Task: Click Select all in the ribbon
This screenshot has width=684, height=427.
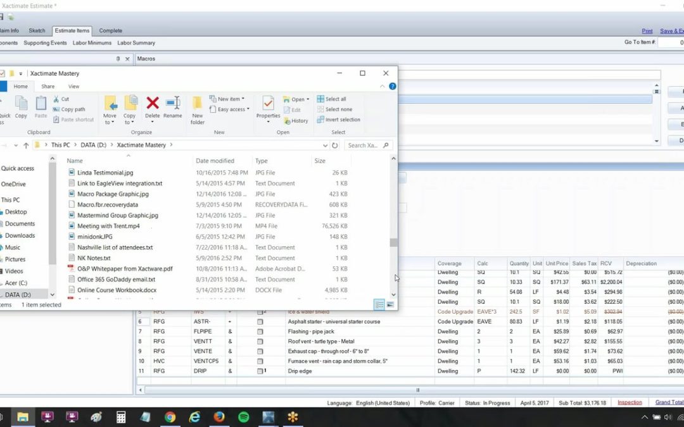Action: pos(331,99)
